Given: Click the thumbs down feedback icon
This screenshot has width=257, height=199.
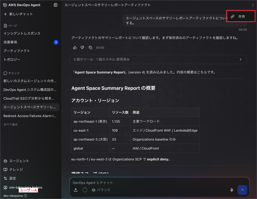Looking at the screenshot, I should [x=82, y=48].
